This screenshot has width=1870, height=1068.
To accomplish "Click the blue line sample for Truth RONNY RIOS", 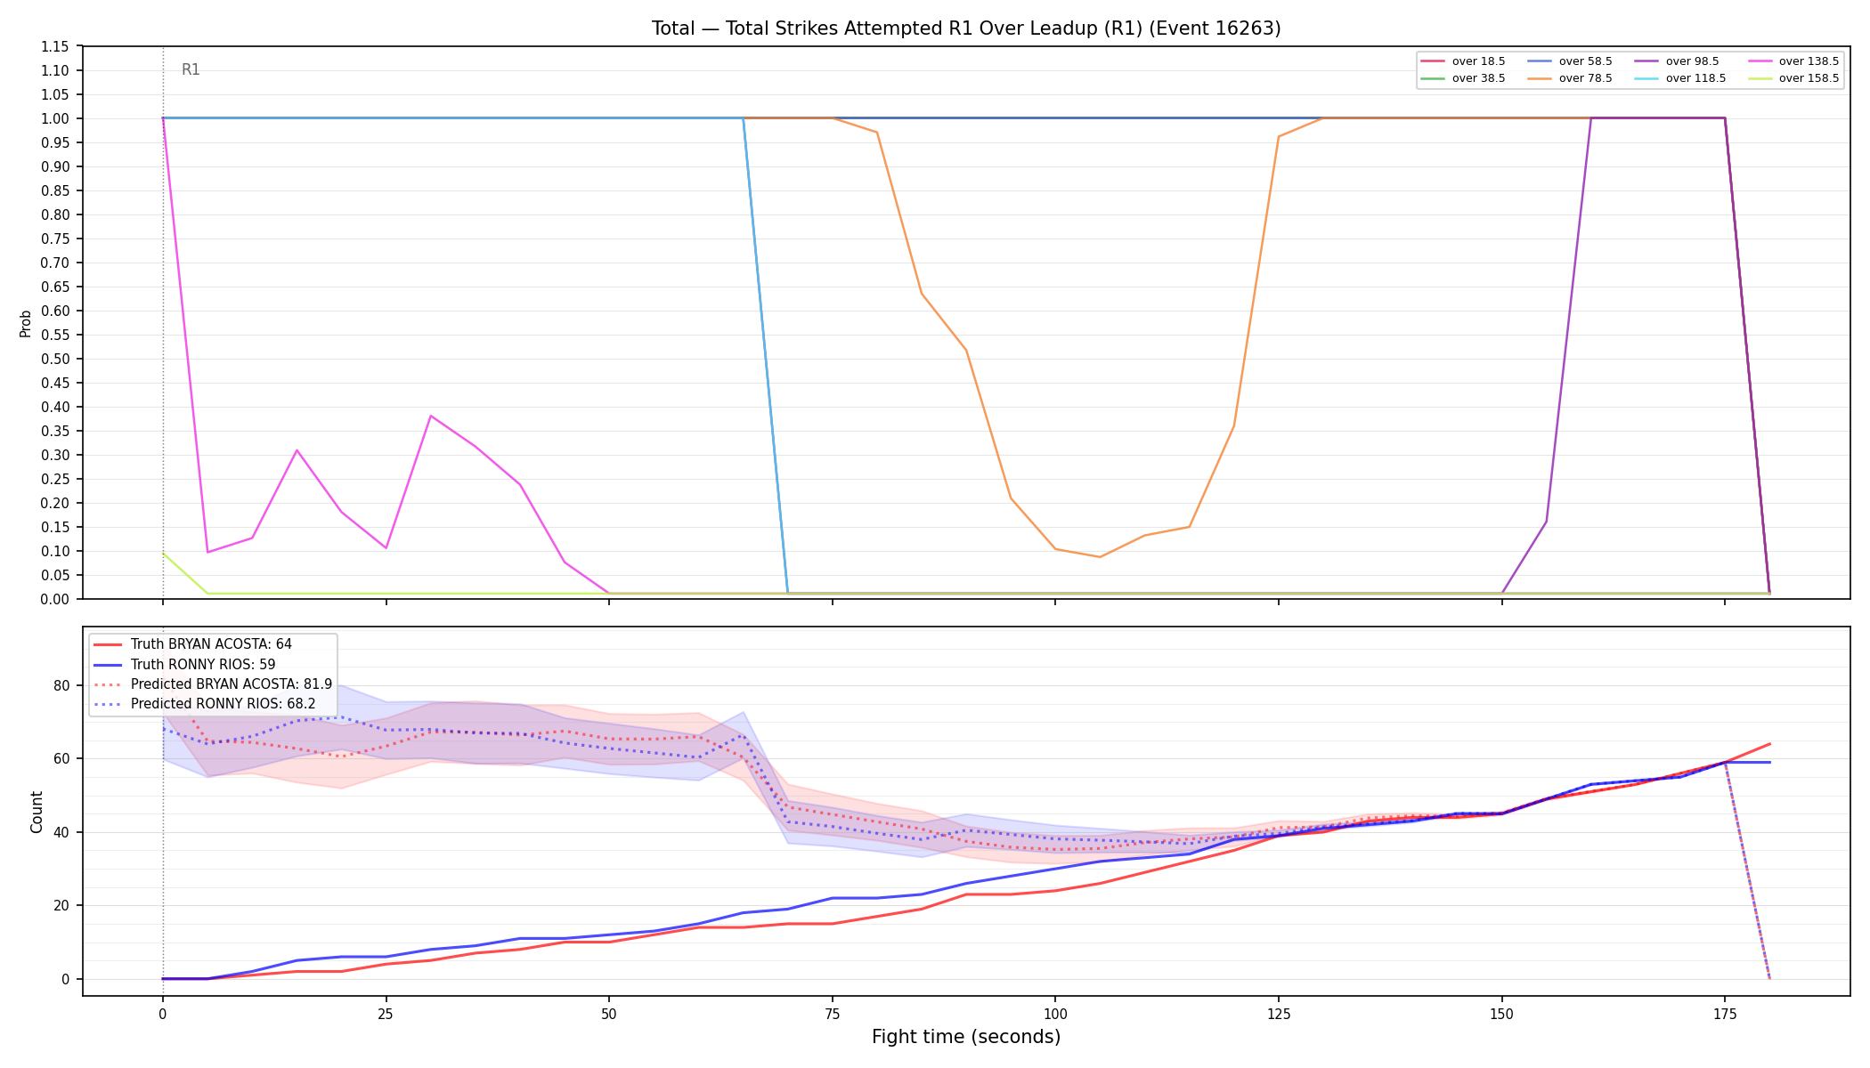I will click(x=109, y=664).
